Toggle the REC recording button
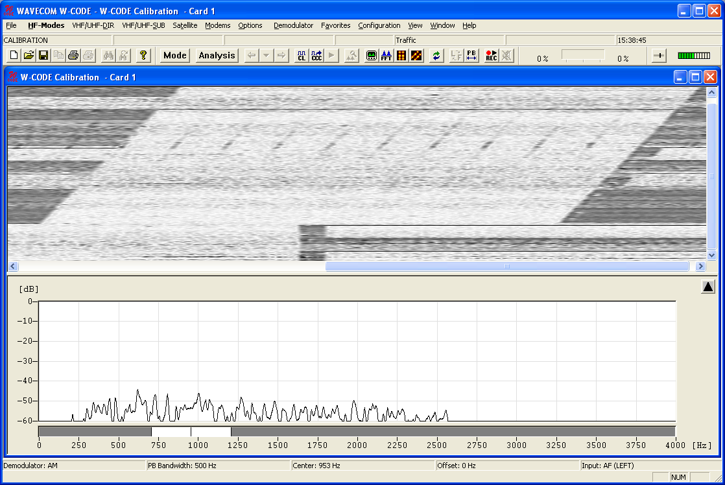 [492, 56]
